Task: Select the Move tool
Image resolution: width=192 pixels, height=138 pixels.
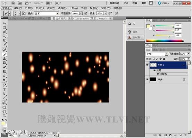Action: pyautogui.click(x=4, y=23)
